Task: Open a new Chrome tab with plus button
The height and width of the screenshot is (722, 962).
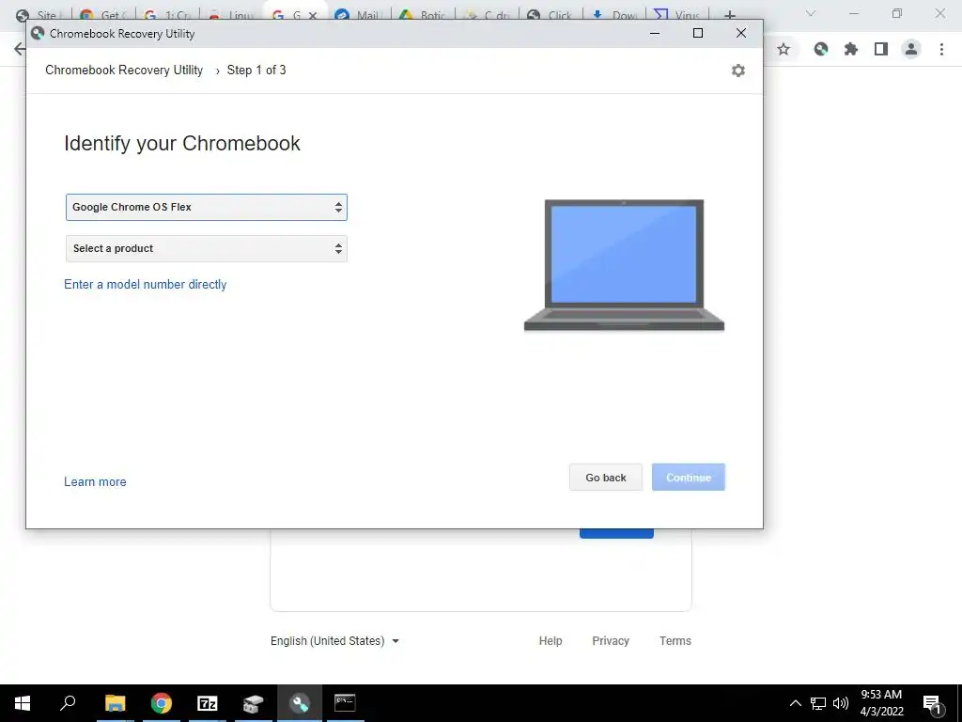Action: [x=729, y=15]
